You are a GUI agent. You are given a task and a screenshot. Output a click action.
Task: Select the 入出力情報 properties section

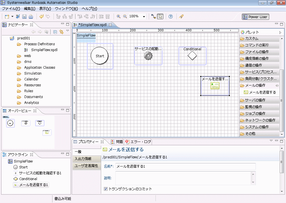(x=87, y=159)
